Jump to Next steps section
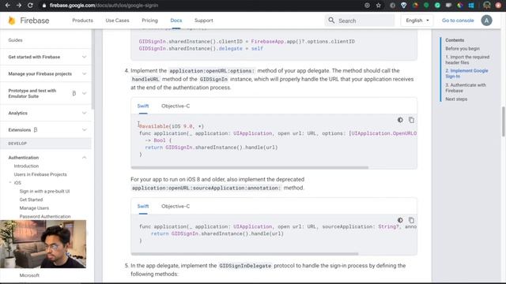Viewport: 506px width, 284px height. pyautogui.click(x=456, y=99)
